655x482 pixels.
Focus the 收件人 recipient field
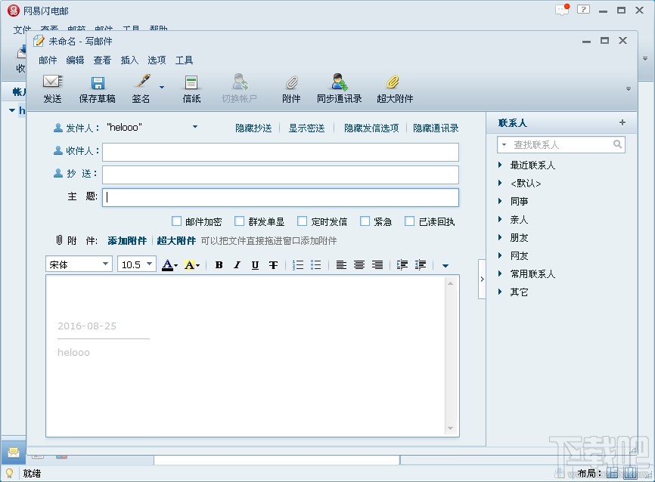(x=281, y=153)
